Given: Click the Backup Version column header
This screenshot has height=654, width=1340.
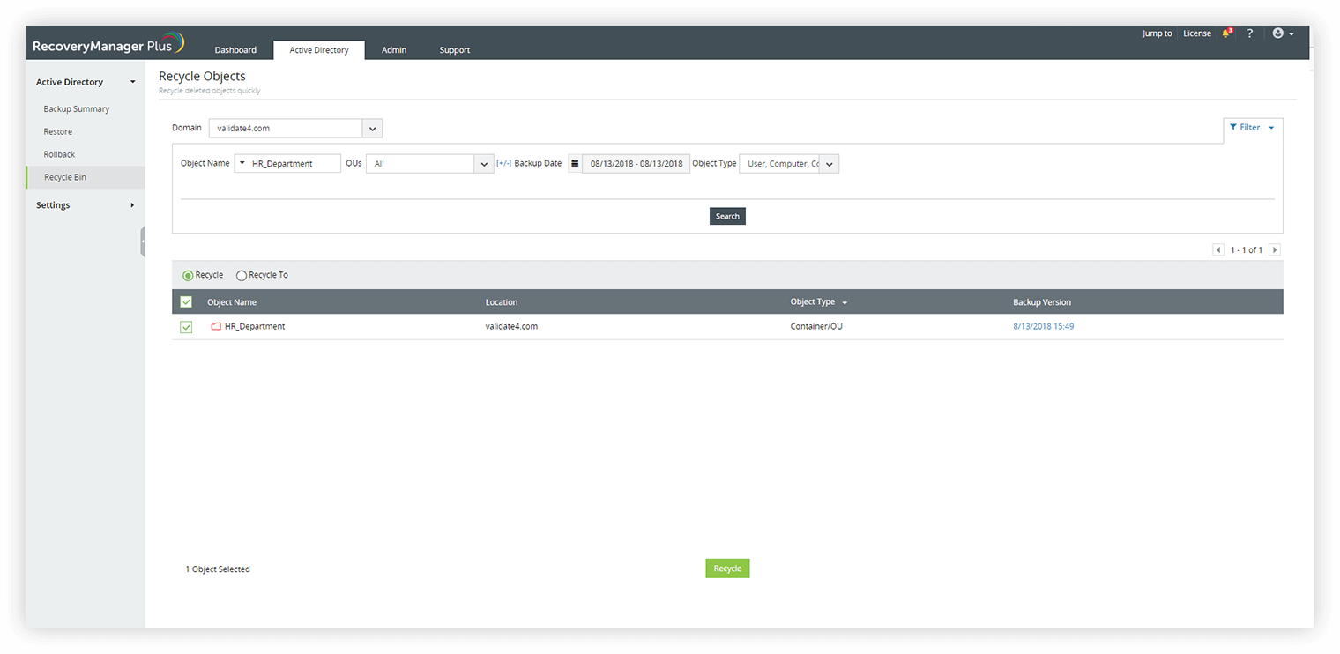Looking at the screenshot, I should pyautogui.click(x=1042, y=302).
